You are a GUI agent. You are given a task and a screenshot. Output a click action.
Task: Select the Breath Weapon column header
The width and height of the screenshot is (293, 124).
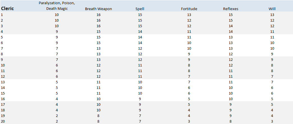(98, 9)
